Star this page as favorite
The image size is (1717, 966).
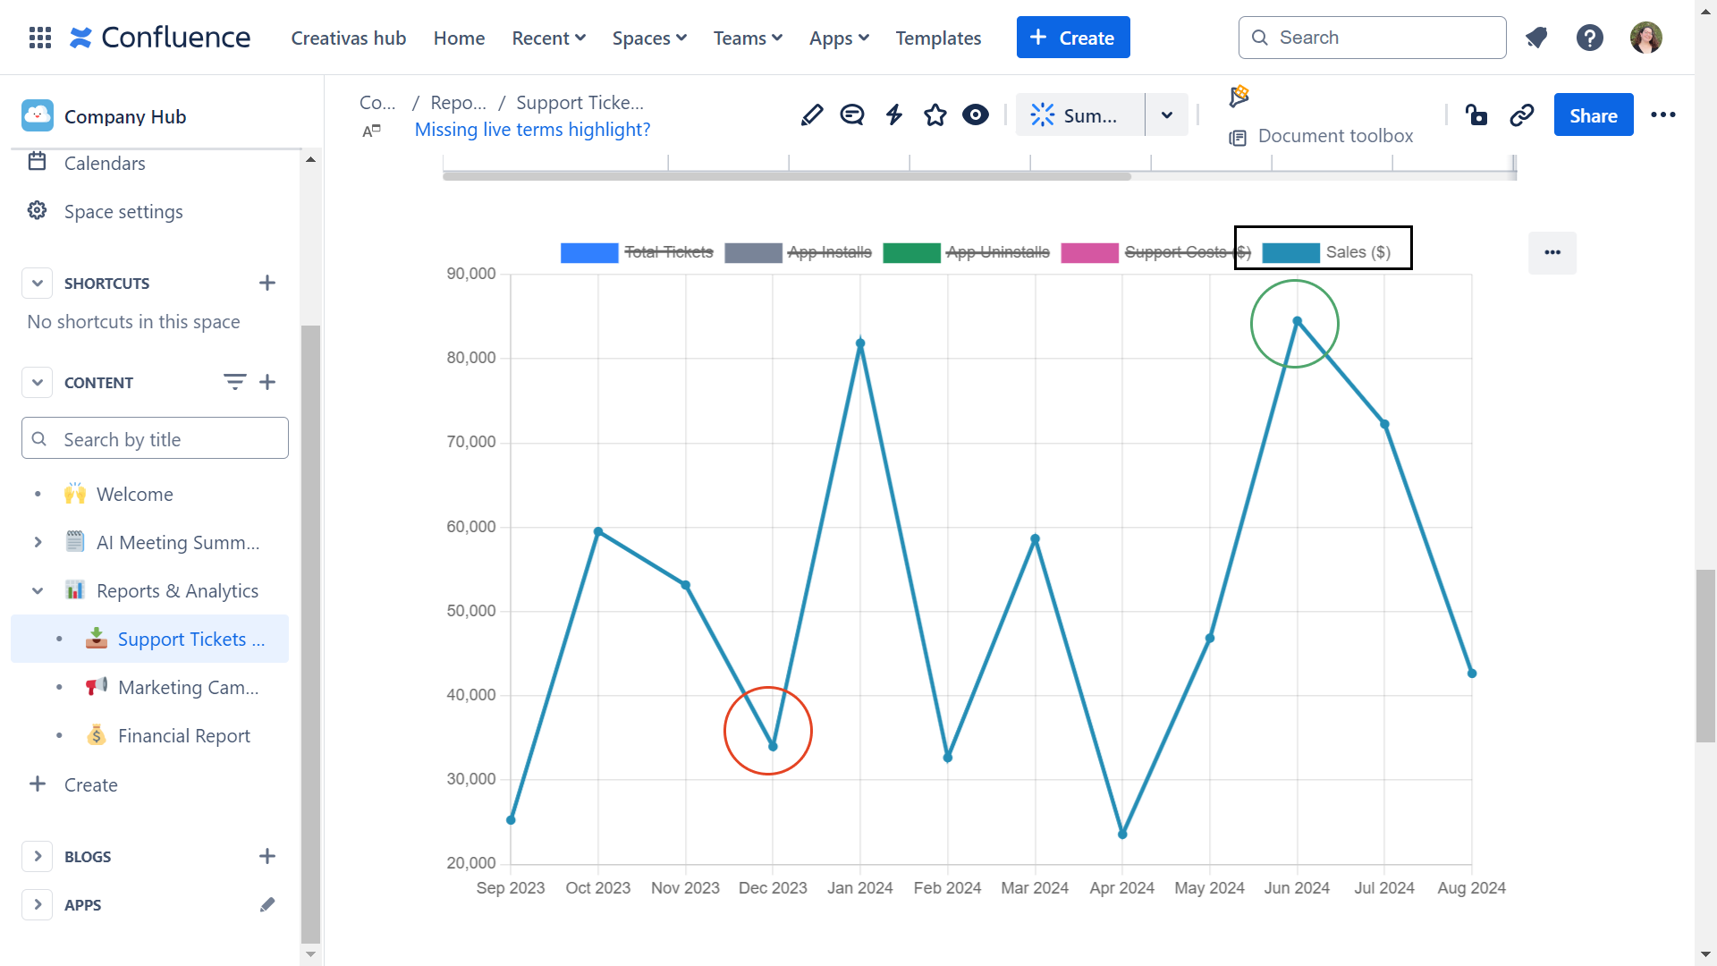[x=935, y=115]
